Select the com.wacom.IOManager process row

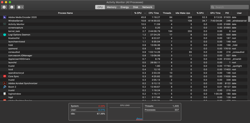pyautogui.click(x=124, y=56)
